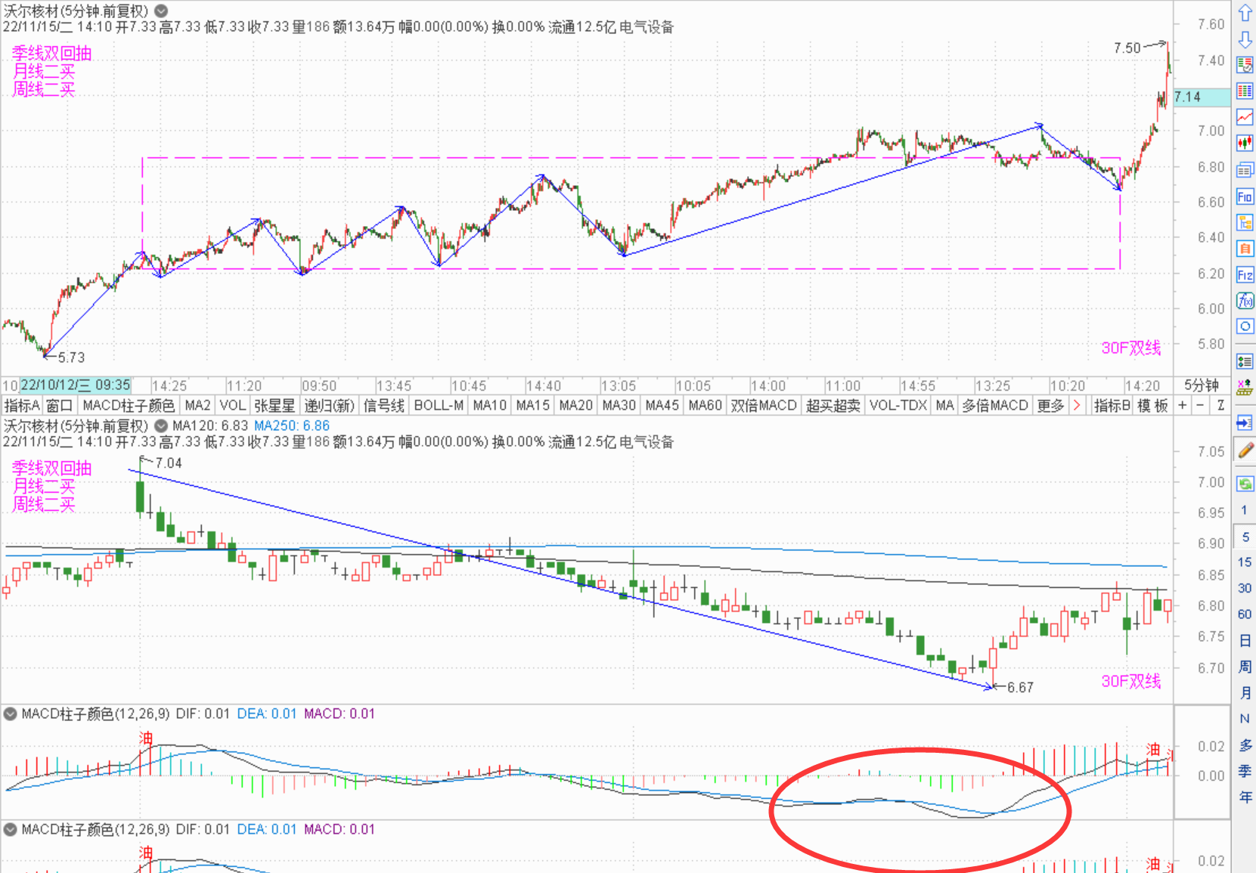Switch to yearly 年 period
The image size is (1256, 873).
(x=1245, y=797)
